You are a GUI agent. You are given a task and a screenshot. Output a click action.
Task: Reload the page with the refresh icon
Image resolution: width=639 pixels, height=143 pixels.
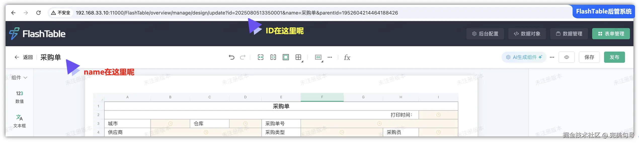38,13
